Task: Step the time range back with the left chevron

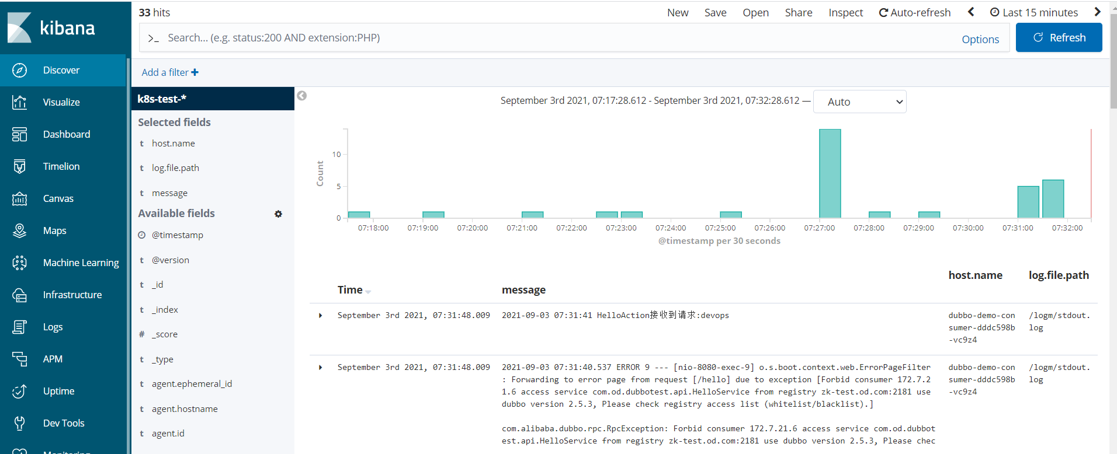Action: [971, 12]
